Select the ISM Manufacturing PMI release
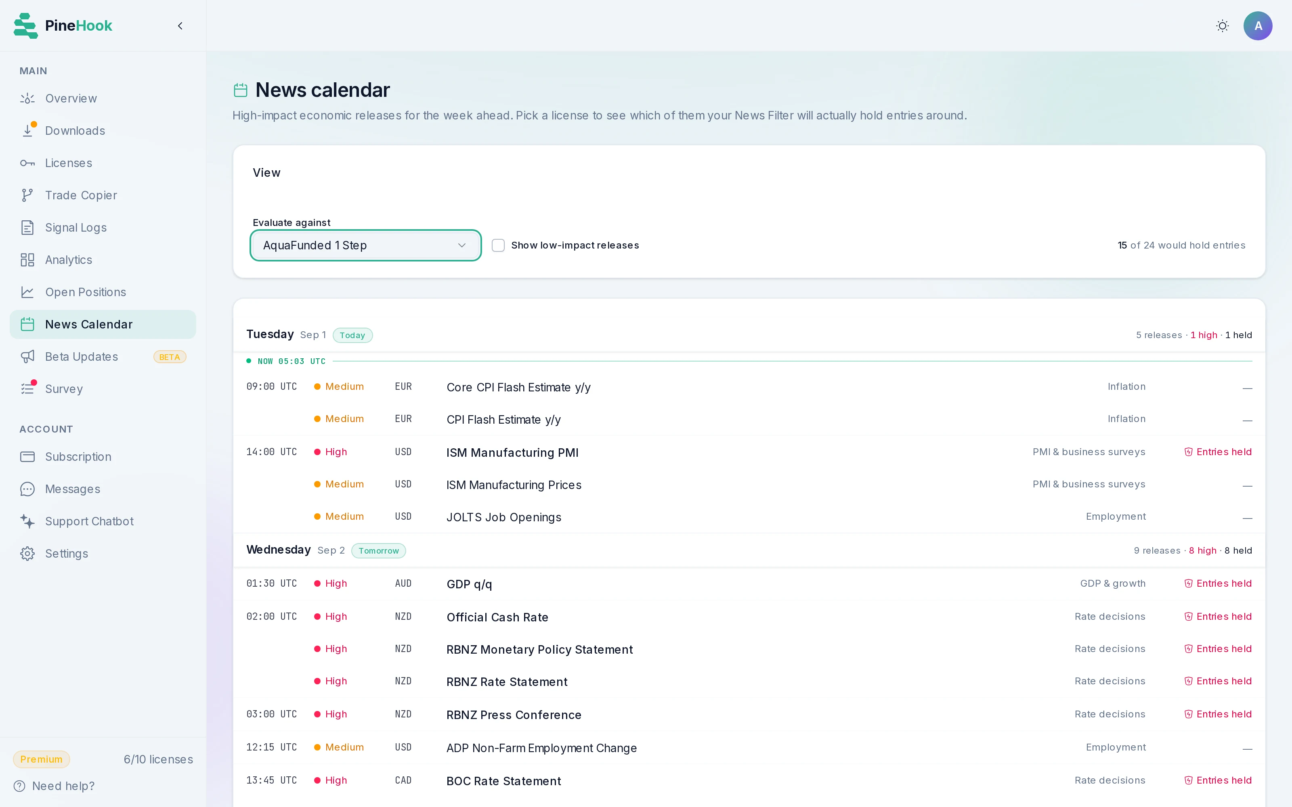 [749, 453]
